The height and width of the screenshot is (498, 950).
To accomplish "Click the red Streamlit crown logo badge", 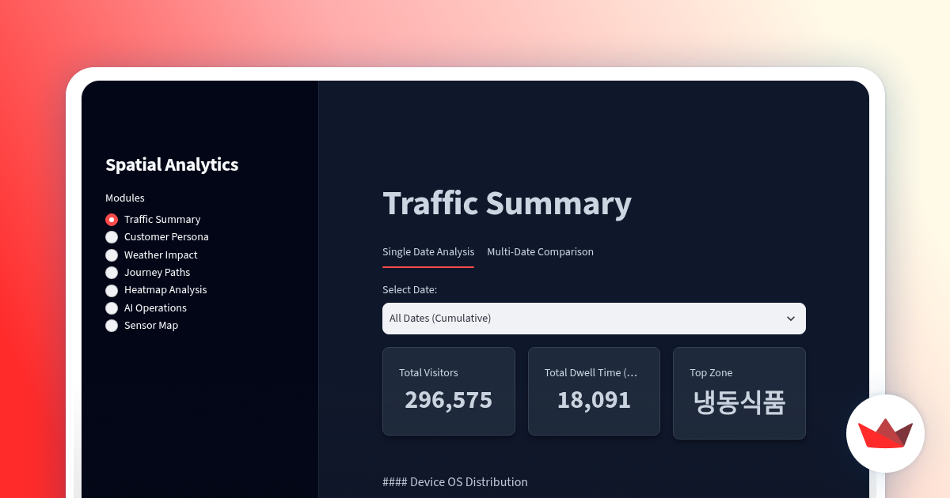I will point(885,433).
